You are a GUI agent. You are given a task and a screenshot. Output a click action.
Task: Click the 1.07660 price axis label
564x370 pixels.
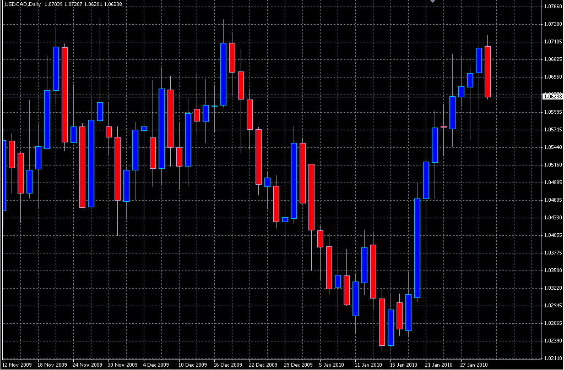[x=553, y=7]
